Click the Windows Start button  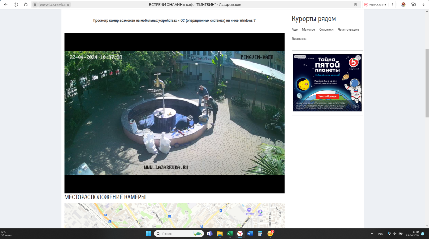click(148, 234)
